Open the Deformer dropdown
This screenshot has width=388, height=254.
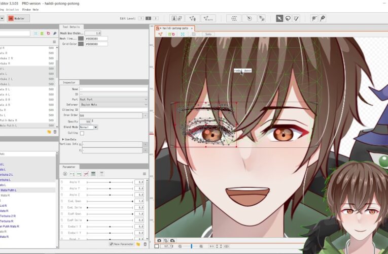pyautogui.click(x=113, y=105)
